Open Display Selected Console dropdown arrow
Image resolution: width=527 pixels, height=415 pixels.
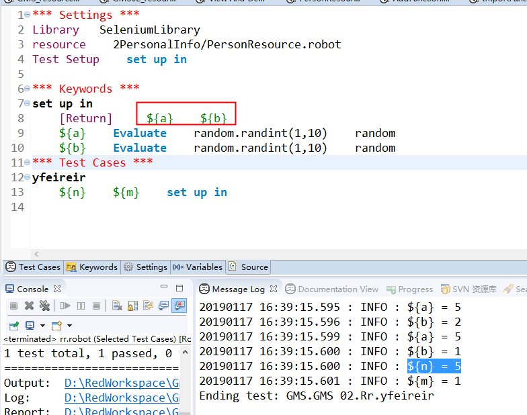[42, 325]
